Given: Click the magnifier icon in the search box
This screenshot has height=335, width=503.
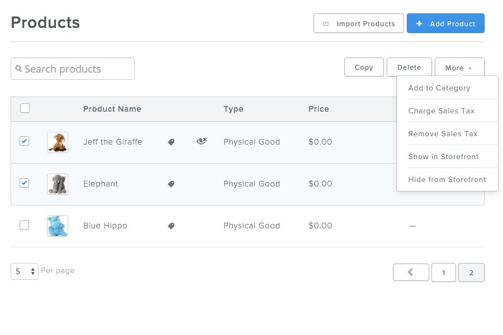Looking at the screenshot, I should (18, 69).
